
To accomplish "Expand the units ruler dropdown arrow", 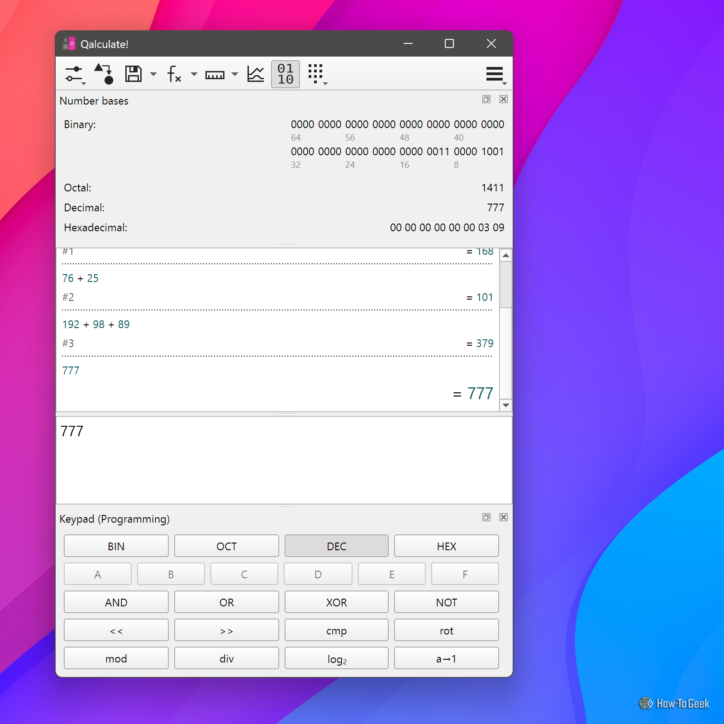I will point(235,74).
